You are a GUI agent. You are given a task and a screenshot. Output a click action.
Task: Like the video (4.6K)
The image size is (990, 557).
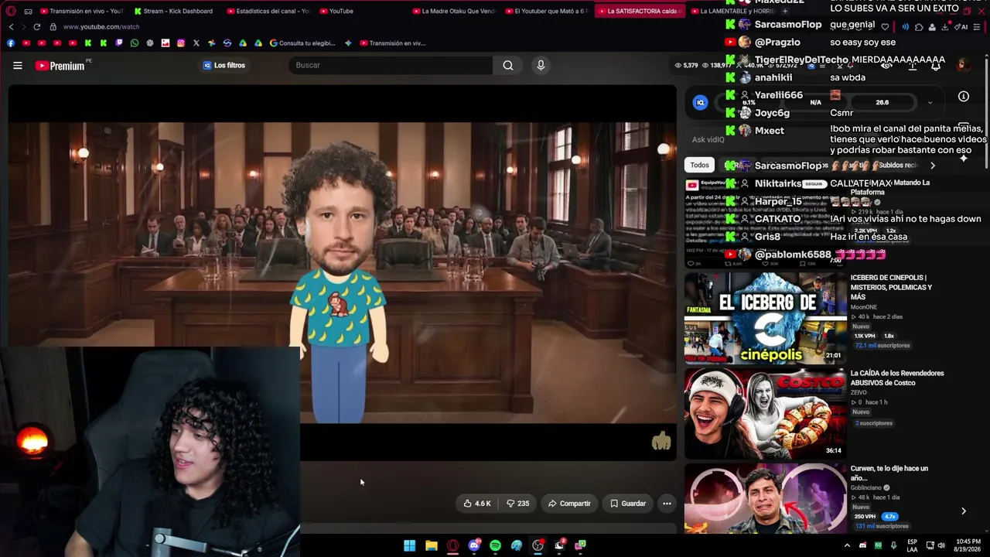coord(477,504)
